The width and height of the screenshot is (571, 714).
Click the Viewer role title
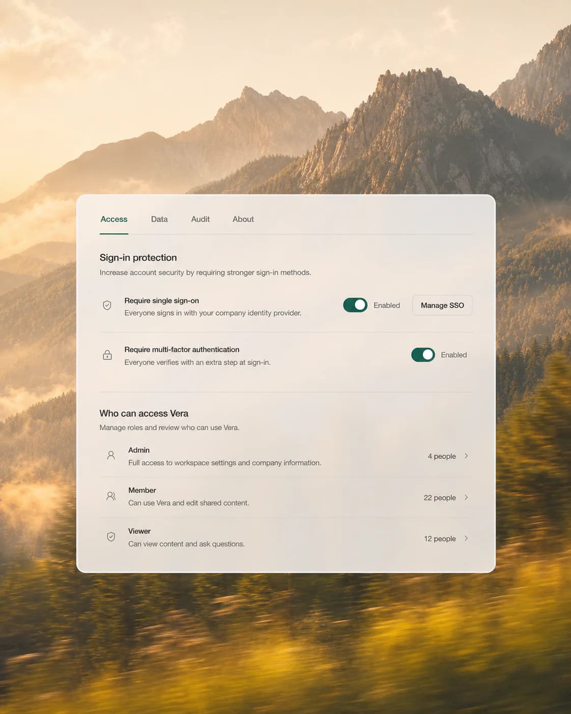139,531
